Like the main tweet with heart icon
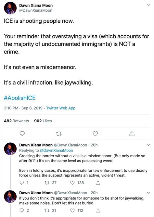 95,134
